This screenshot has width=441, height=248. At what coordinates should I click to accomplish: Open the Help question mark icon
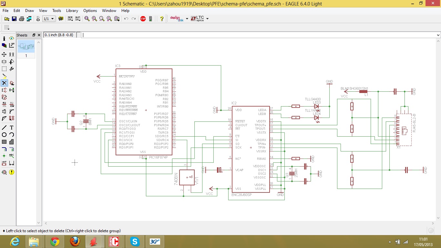[x=162, y=19]
